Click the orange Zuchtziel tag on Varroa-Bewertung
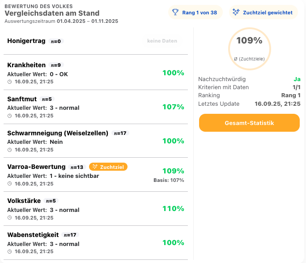This screenshot has width=306, height=263. [x=108, y=167]
